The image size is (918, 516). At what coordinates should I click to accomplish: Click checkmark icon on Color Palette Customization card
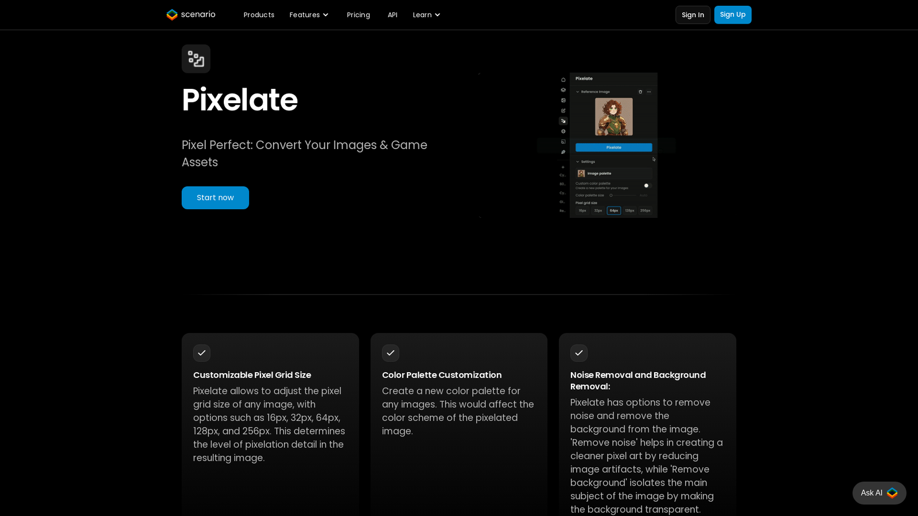click(x=390, y=353)
